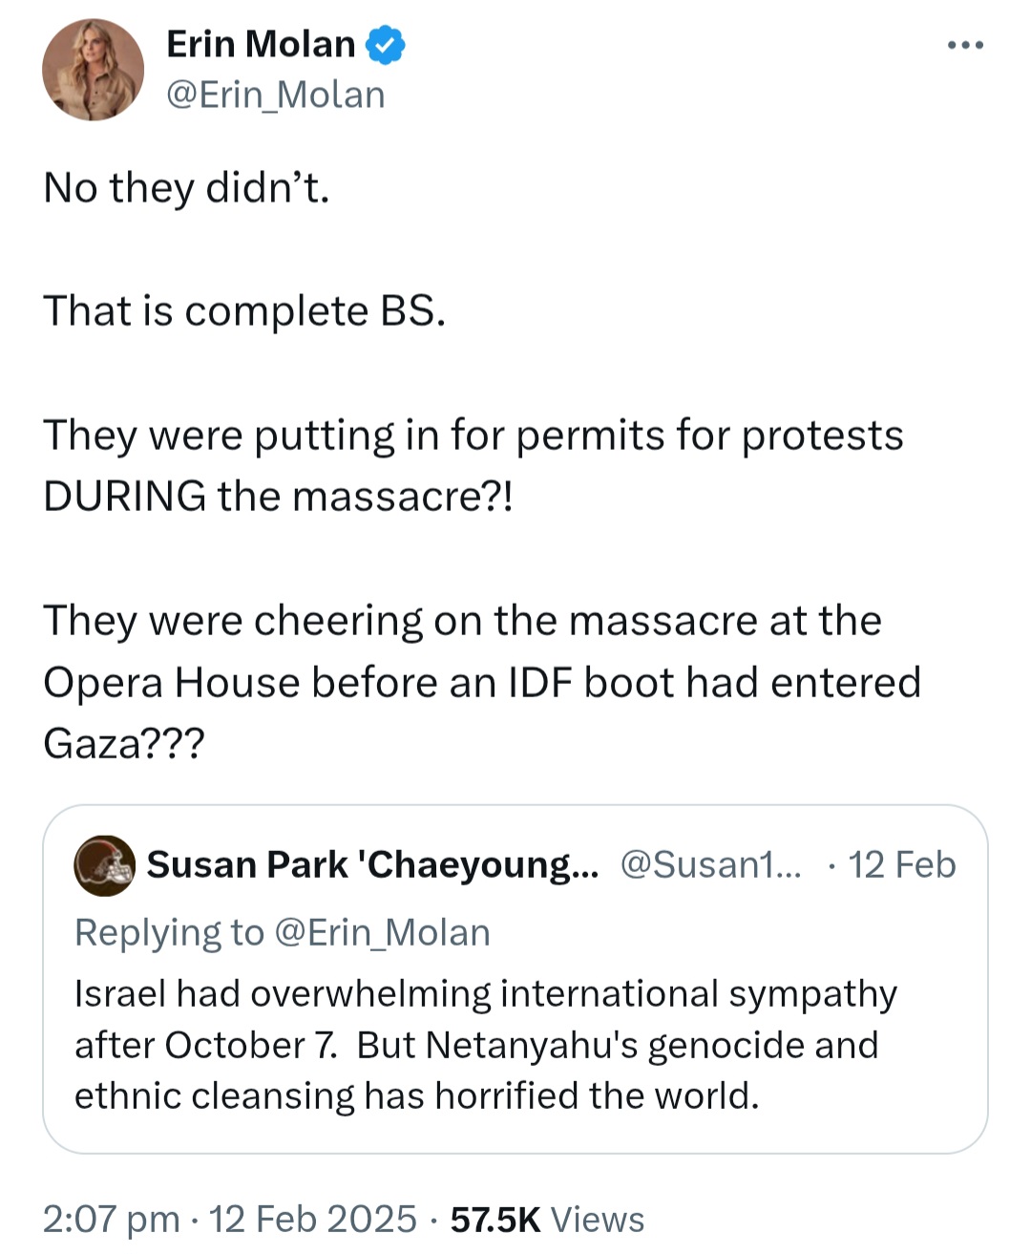Image resolution: width=1031 pixels, height=1254 pixels.
Task: Click Susan Park's helmet avatar icon
Action: click(x=104, y=865)
